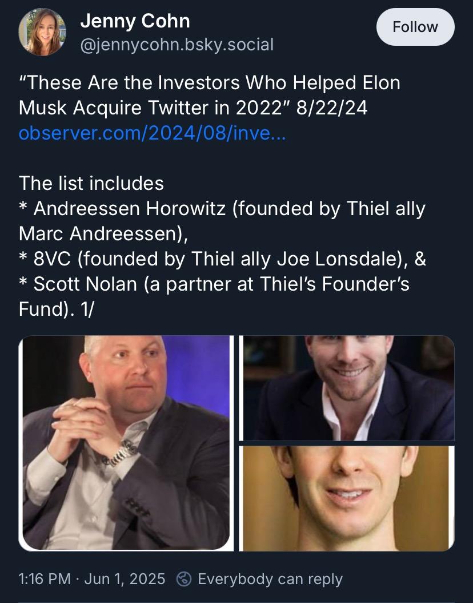Screen dimensions: 473x603
Task: Click the globe icon beside reply setting
Action: click(x=184, y=579)
